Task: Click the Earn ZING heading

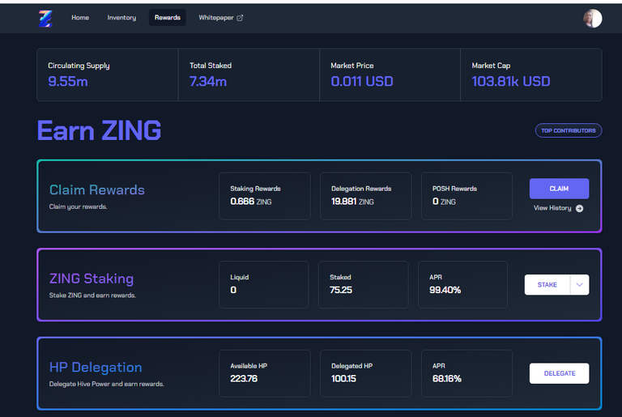Action: 99,130
